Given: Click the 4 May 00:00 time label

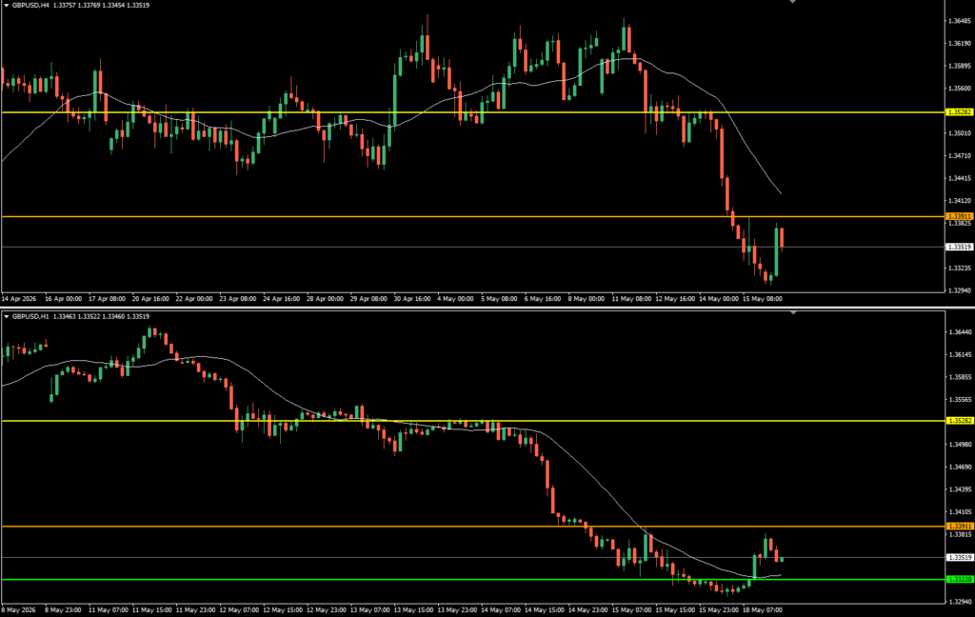Looking at the screenshot, I should click(455, 299).
